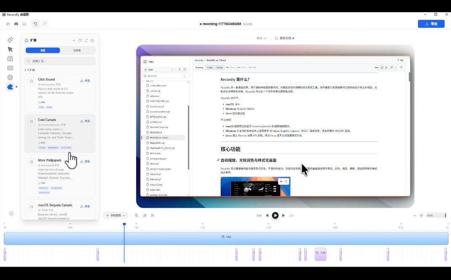The height and width of the screenshot is (280, 451).
Task: Select the puzzle-piece extensions sidebar icon
Action: pos(10,87)
